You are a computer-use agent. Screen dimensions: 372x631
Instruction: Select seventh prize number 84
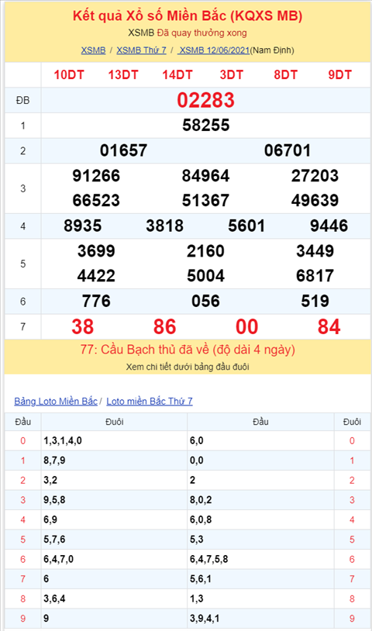(329, 327)
